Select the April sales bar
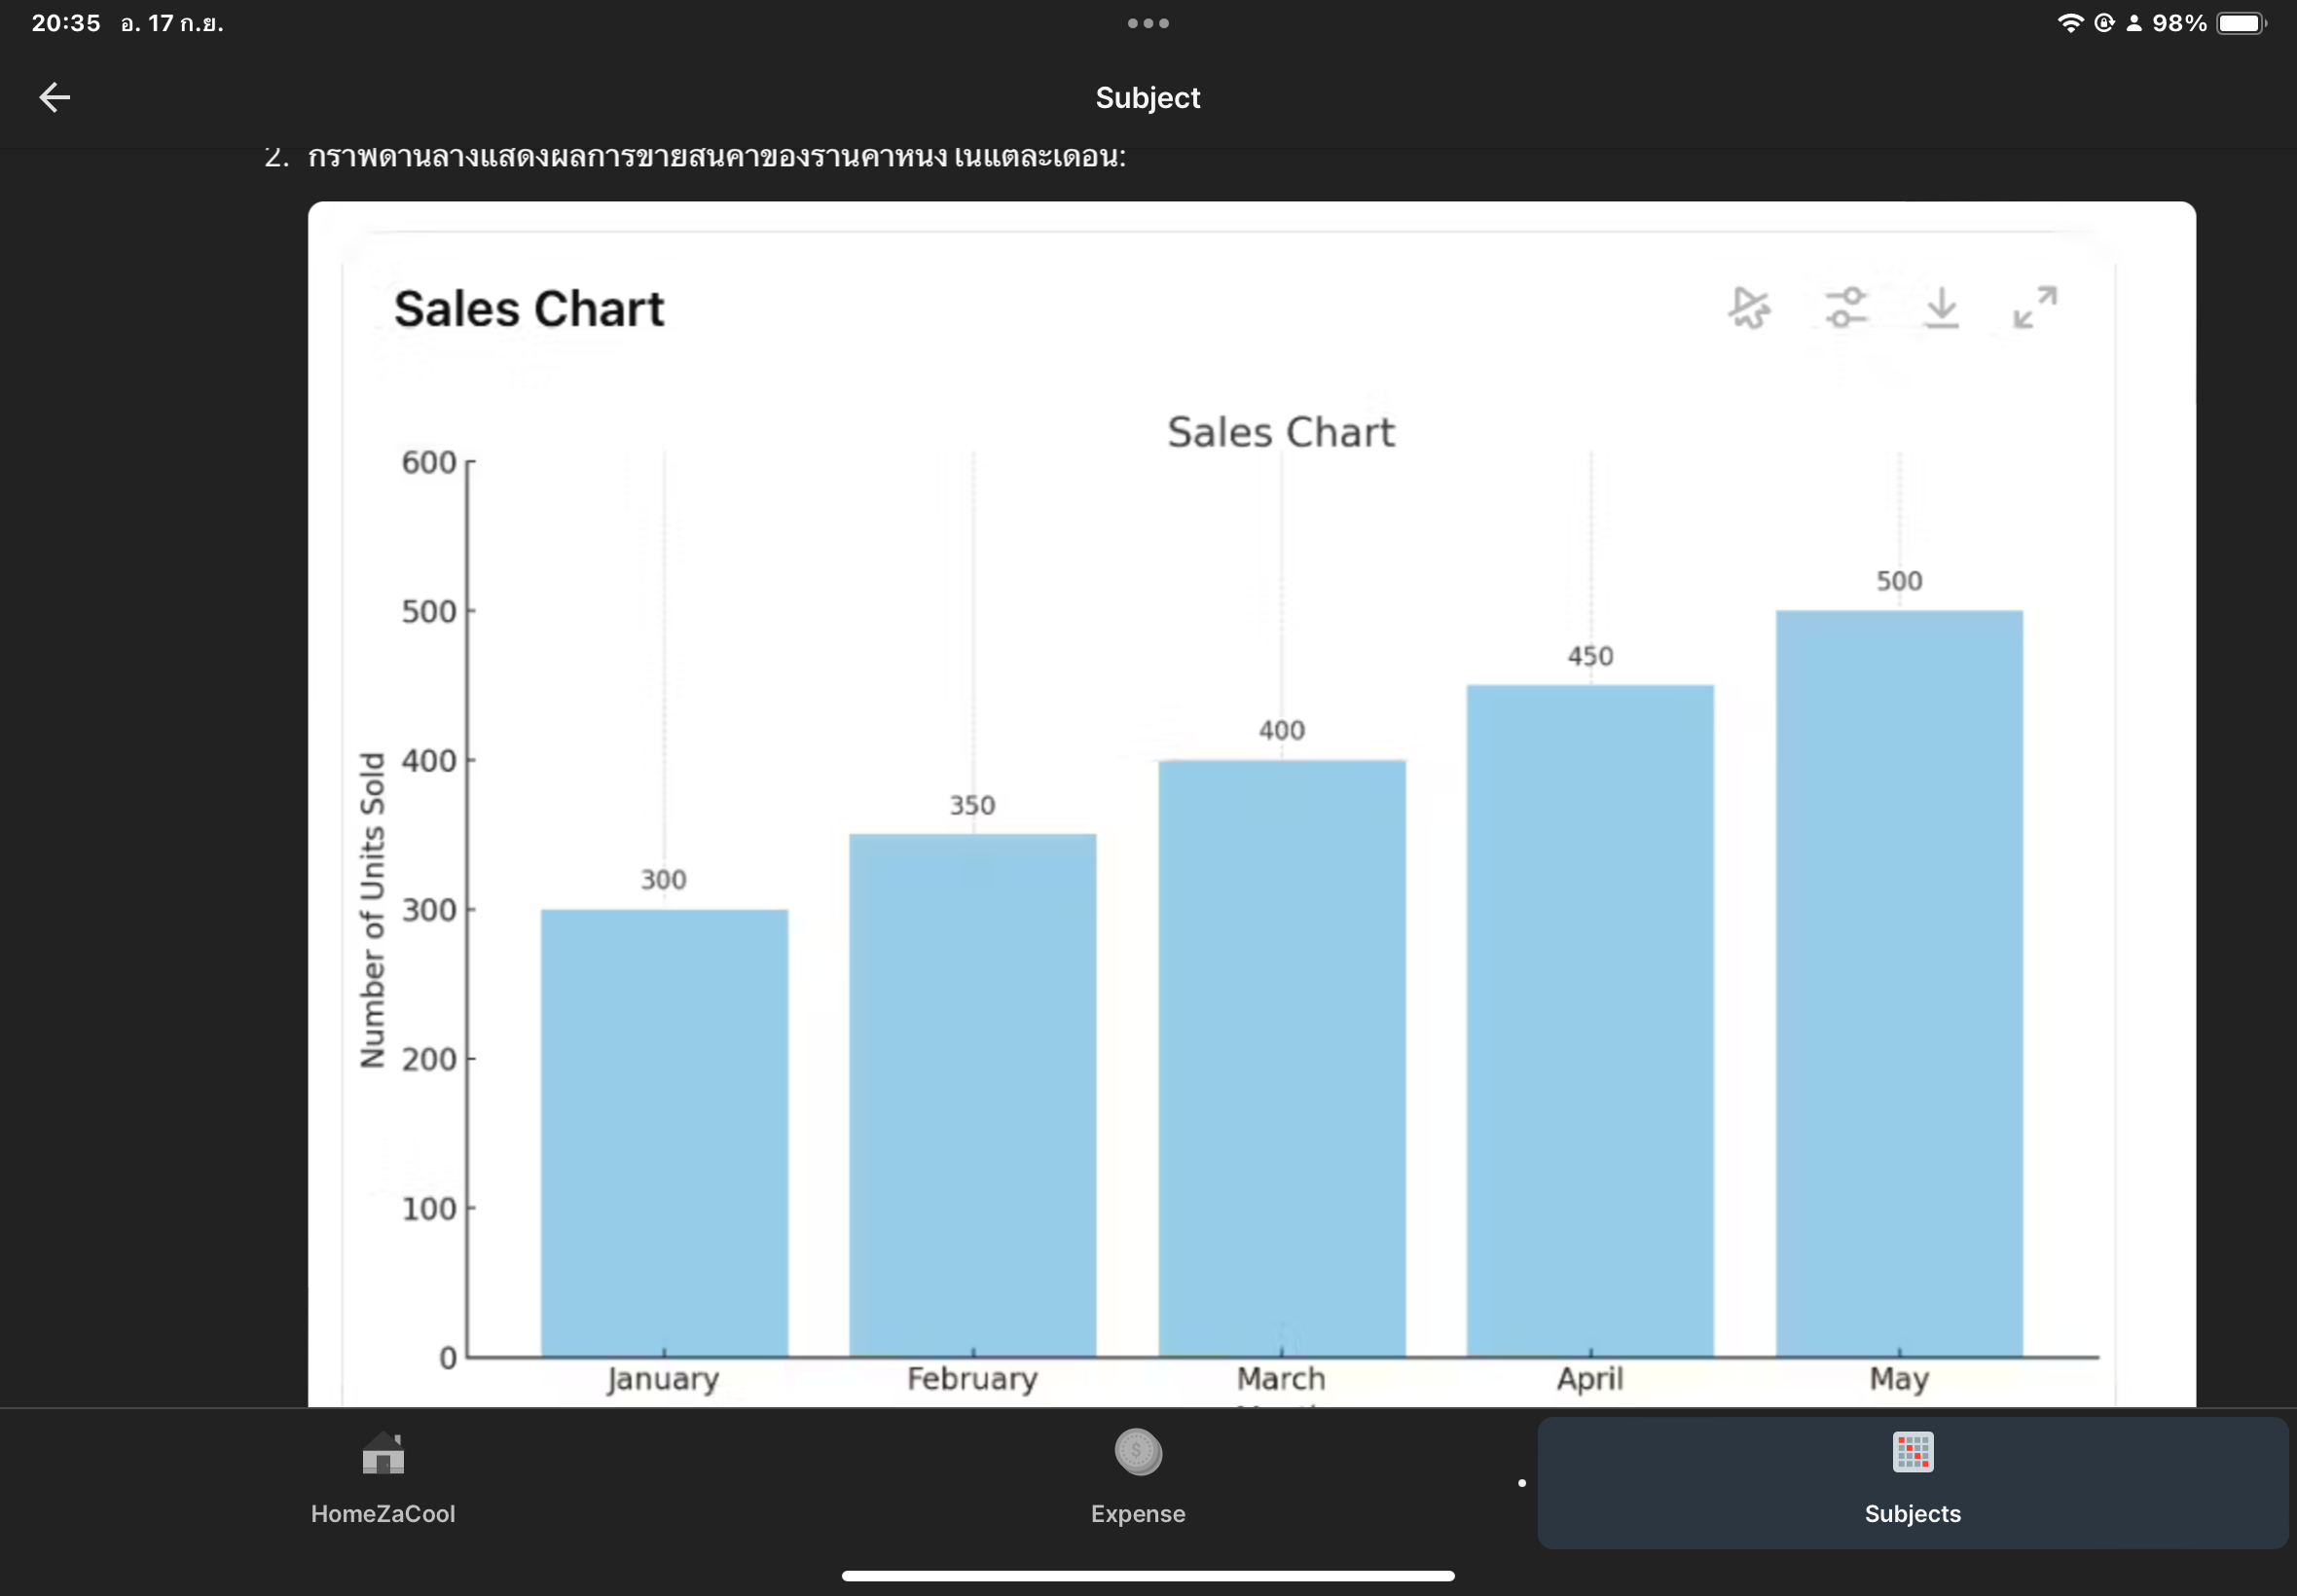This screenshot has height=1596, width=2297. tap(1590, 1020)
